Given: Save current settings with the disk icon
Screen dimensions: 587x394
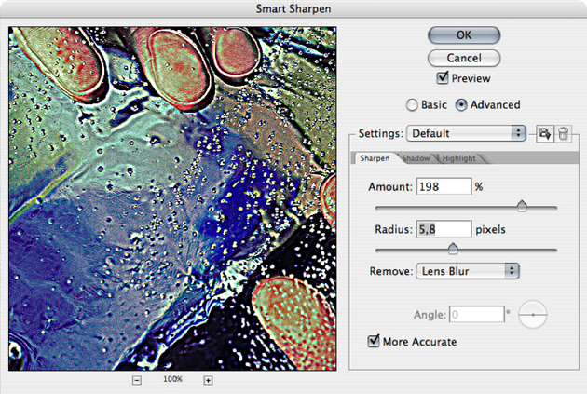Looking at the screenshot, I should pos(544,133).
